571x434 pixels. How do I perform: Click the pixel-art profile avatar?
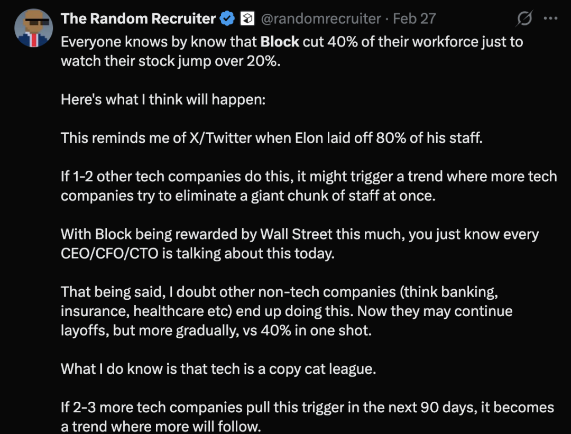[32, 27]
